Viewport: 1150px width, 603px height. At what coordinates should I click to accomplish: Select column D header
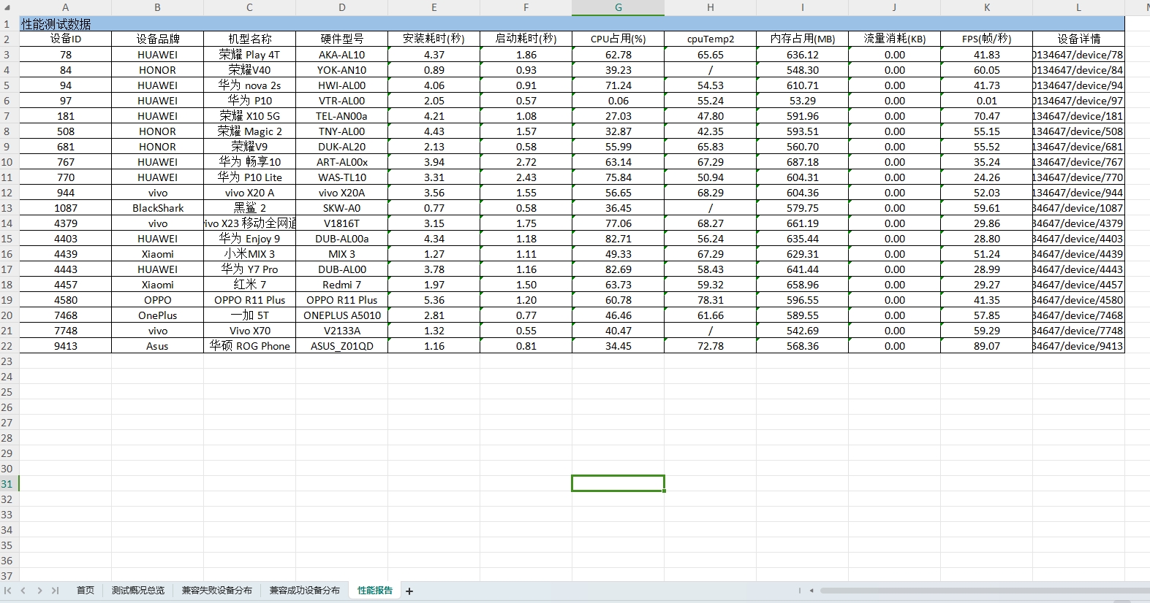(x=341, y=7)
